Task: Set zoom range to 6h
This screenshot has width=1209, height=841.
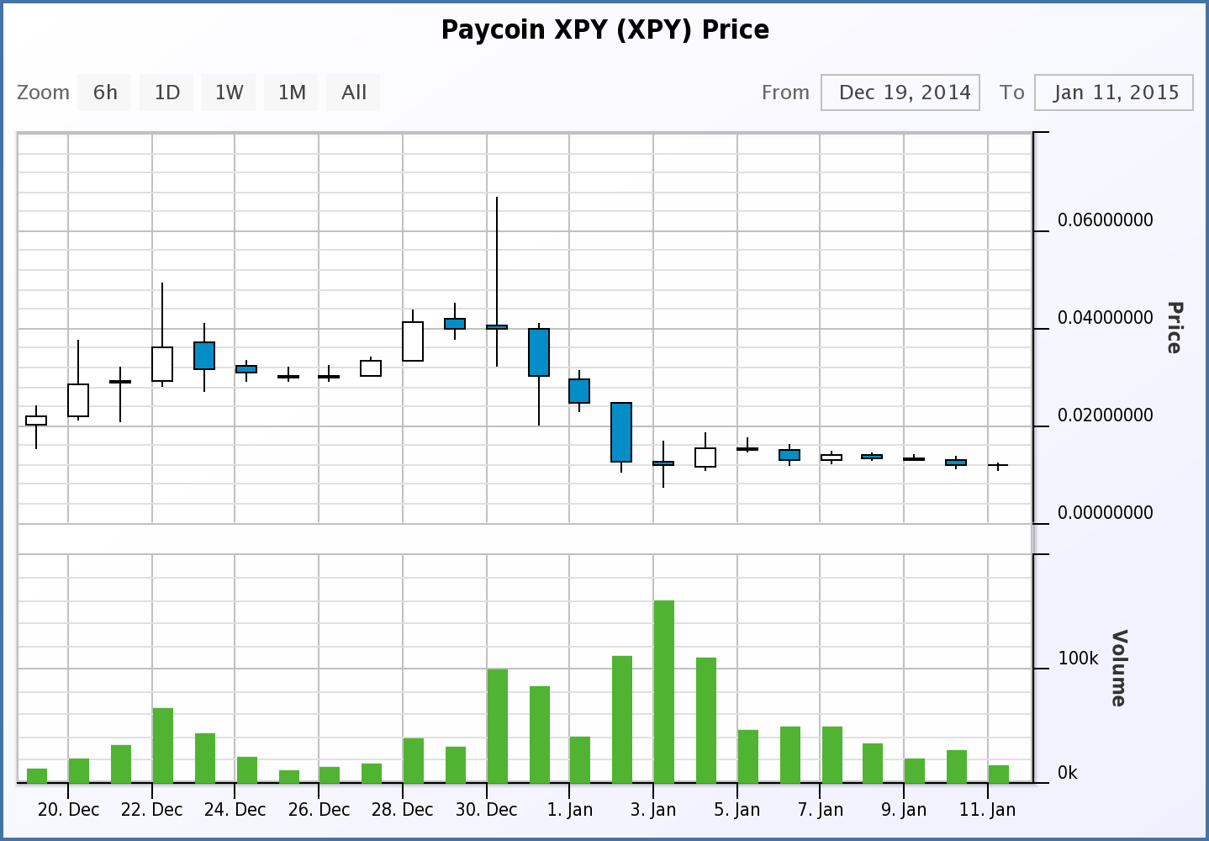Action: 105,93
